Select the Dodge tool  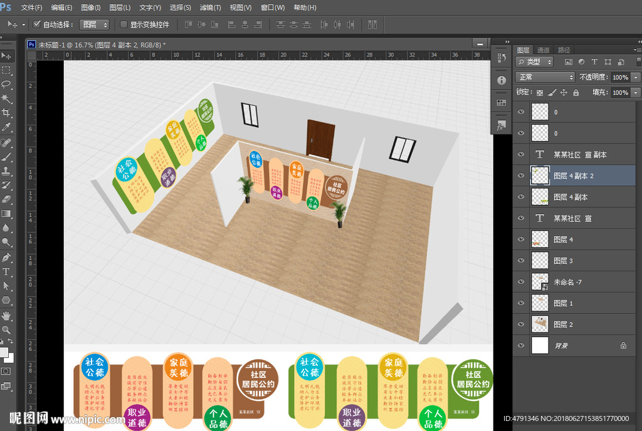(x=6, y=242)
